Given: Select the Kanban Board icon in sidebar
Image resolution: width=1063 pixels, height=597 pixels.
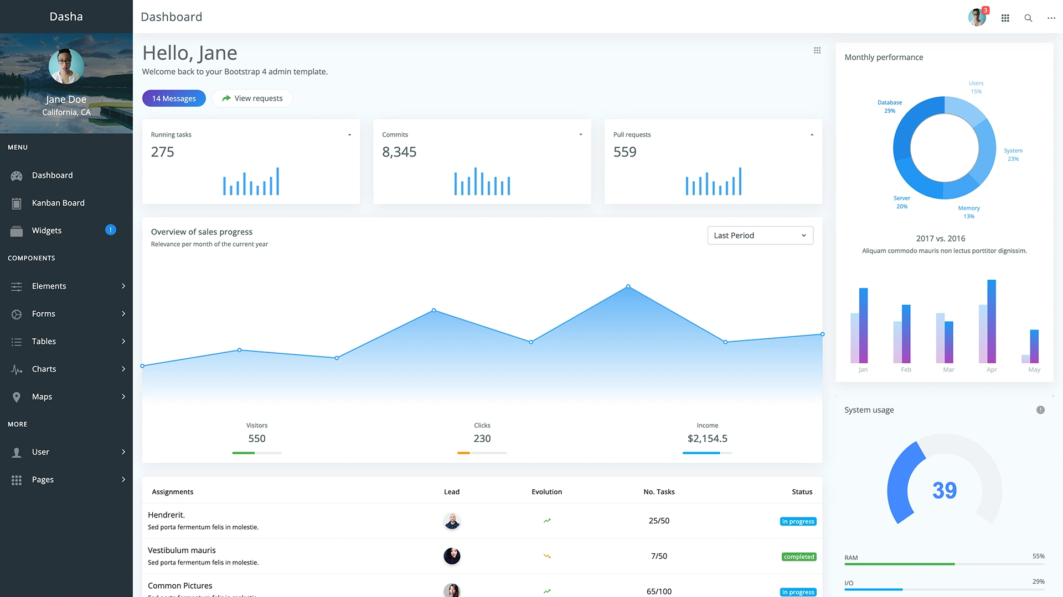Looking at the screenshot, I should [17, 203].
